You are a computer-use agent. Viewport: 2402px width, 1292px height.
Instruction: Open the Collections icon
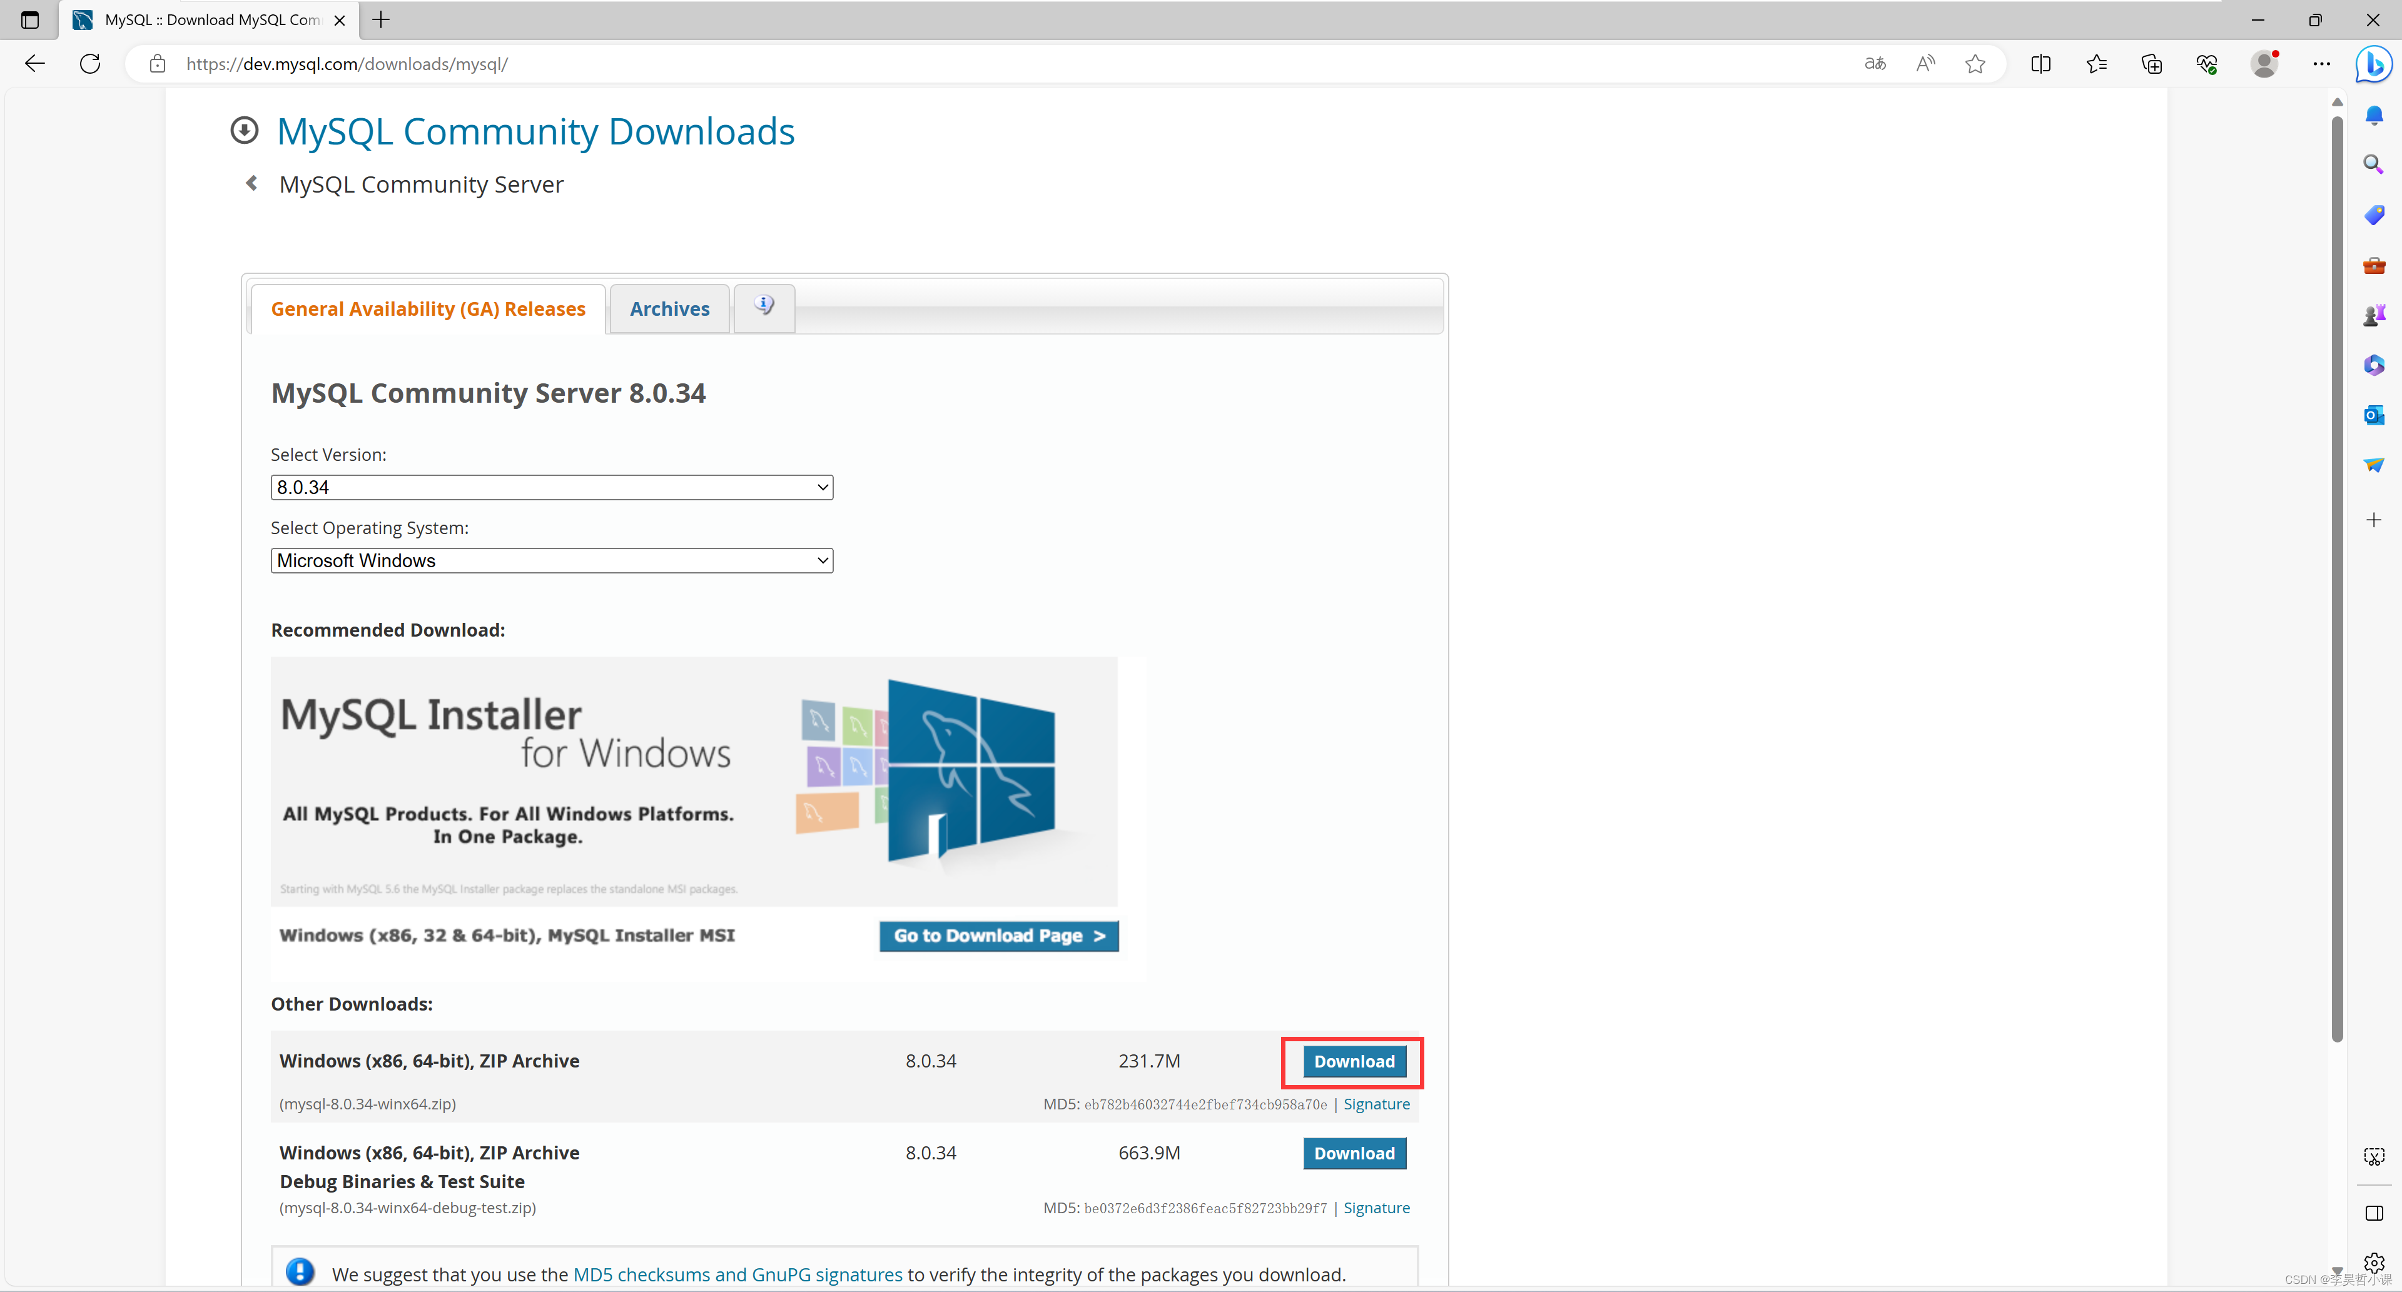2151,63
